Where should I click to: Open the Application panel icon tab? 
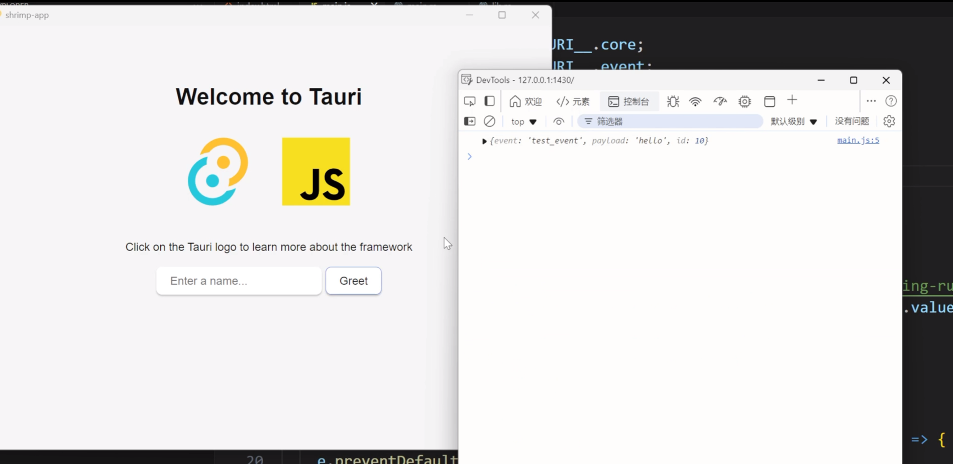[x=770, y=101]
